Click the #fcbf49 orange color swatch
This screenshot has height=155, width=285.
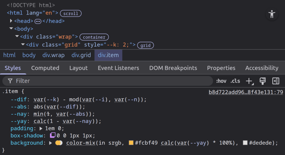click(131, 143)
